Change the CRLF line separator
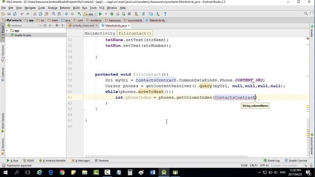 (253, 166)
